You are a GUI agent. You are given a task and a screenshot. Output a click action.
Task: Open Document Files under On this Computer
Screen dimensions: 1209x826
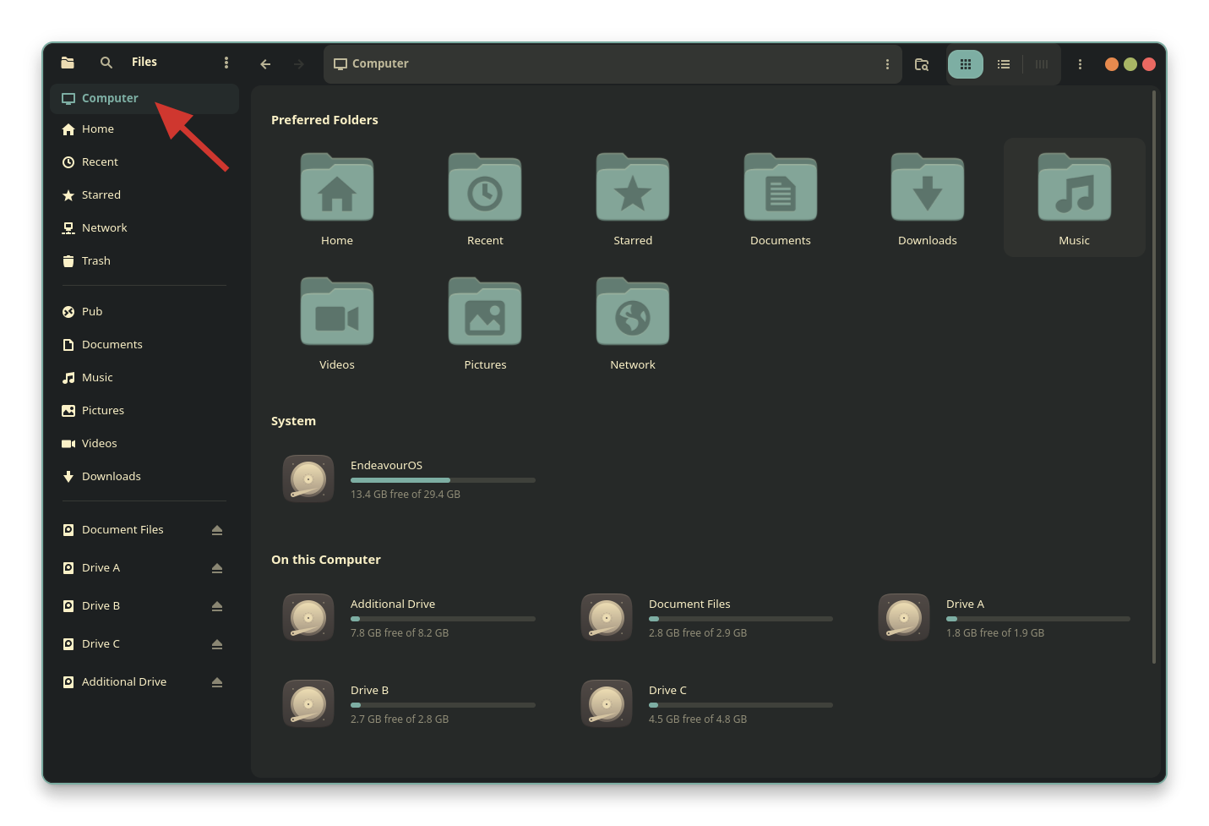(708, 617)
